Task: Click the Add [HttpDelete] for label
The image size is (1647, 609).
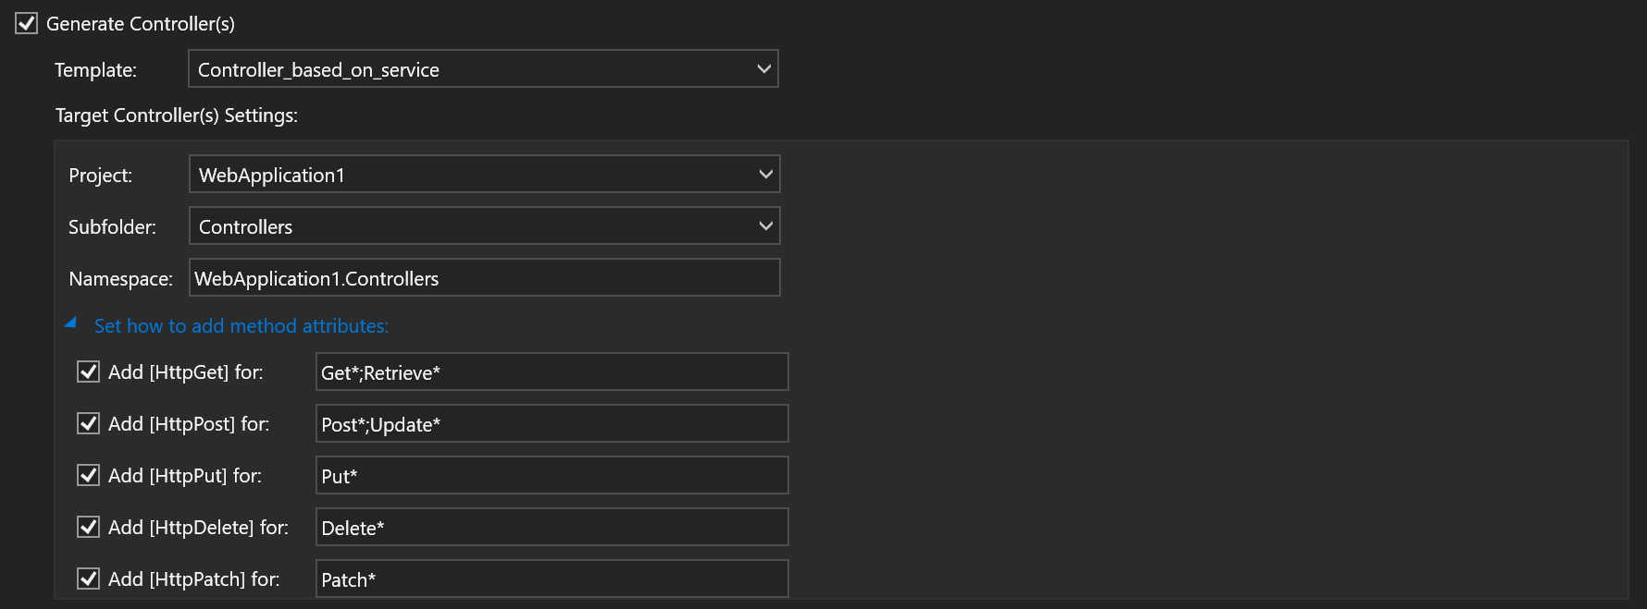Action: click(x=198, y=528)
